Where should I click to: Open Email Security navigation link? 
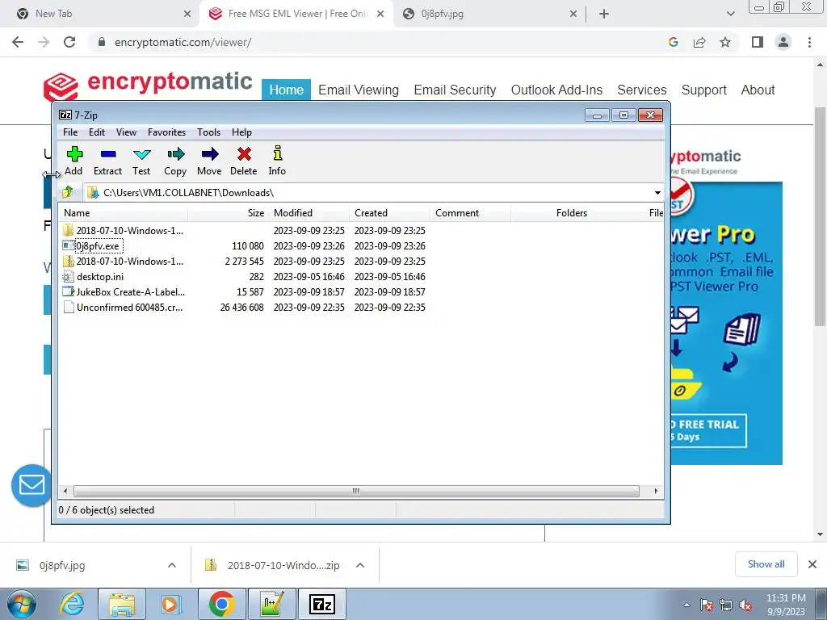pyautogui.click(x=455, y=90)
